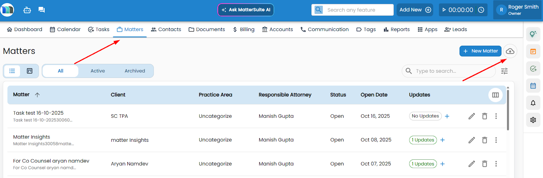
Task: Open the column chooser icon
Action: pyautogui.click(x=495, y=95)
